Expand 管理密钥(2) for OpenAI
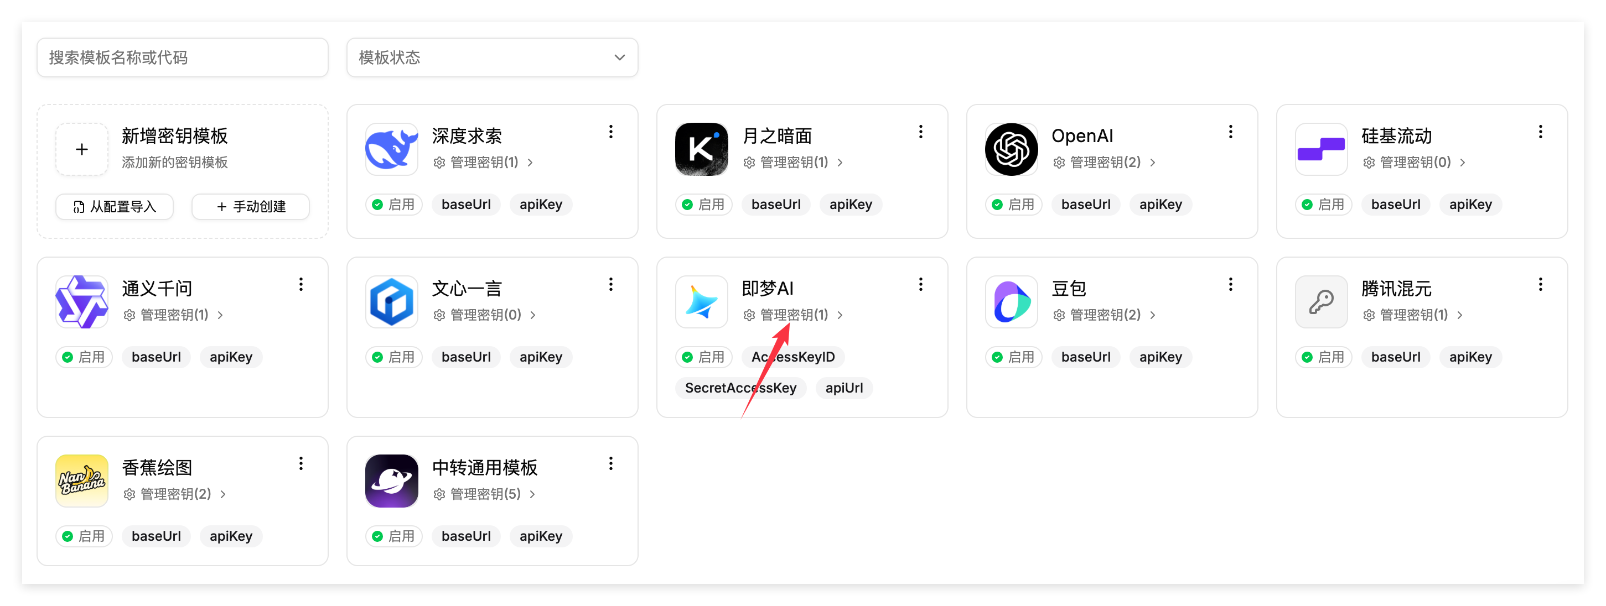Image resolution: width=1606 pixels, height=606 pixels. pyautogui.click(x=1104, y=163)
